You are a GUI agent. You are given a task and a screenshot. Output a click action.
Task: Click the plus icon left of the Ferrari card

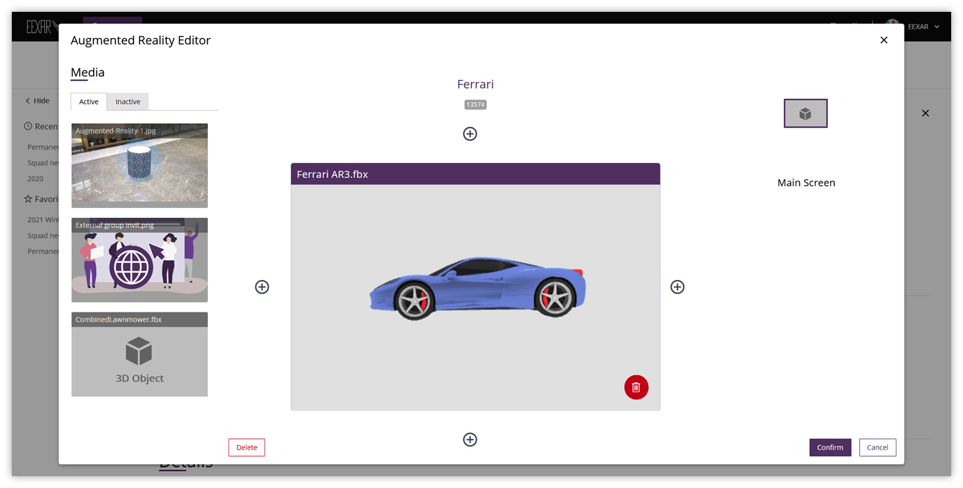[262, 287]
